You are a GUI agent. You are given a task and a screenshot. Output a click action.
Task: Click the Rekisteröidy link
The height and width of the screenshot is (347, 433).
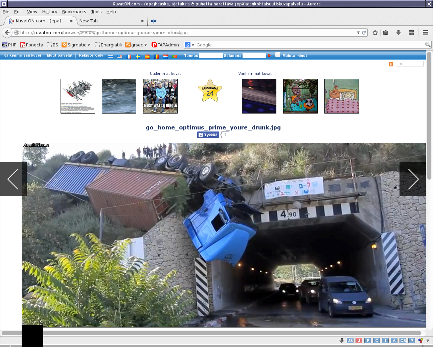91,56
